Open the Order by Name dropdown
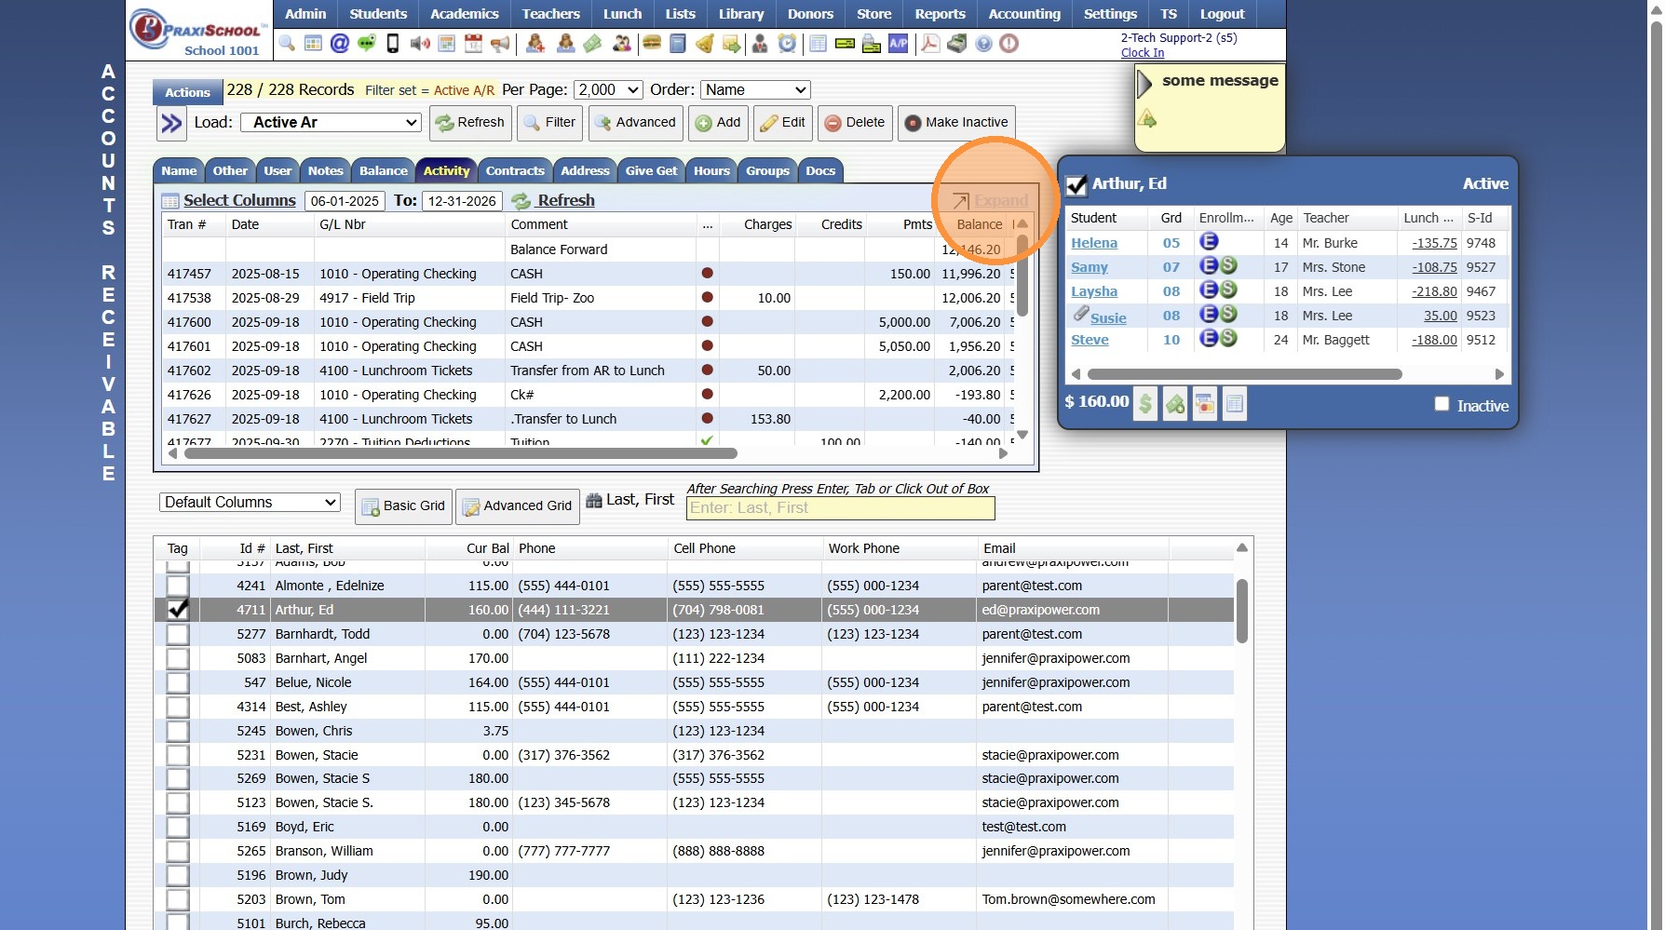Viewport: 1665px width, 930px height. point(754,90)
